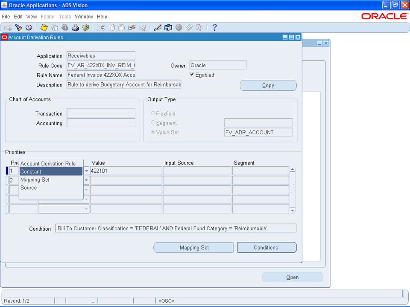Viewport: 410px width, 307px height.
Task: Select the Value Set radio button
Action: [x=153, y=132]
